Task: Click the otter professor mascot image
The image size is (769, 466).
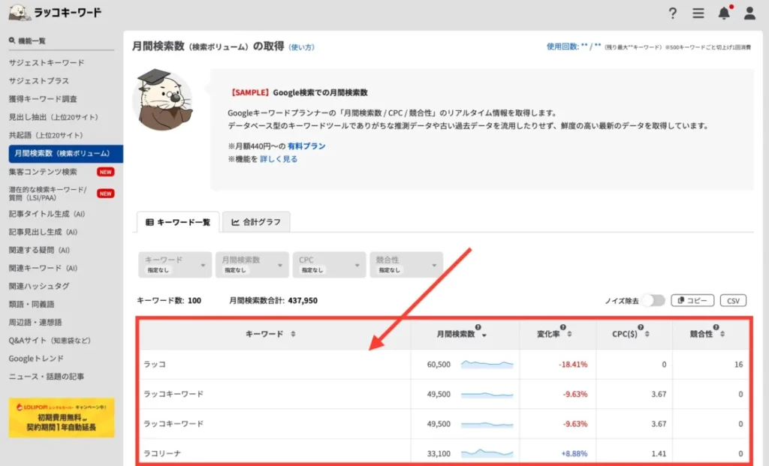Action: pyautogui.click(x=163, y=100)
